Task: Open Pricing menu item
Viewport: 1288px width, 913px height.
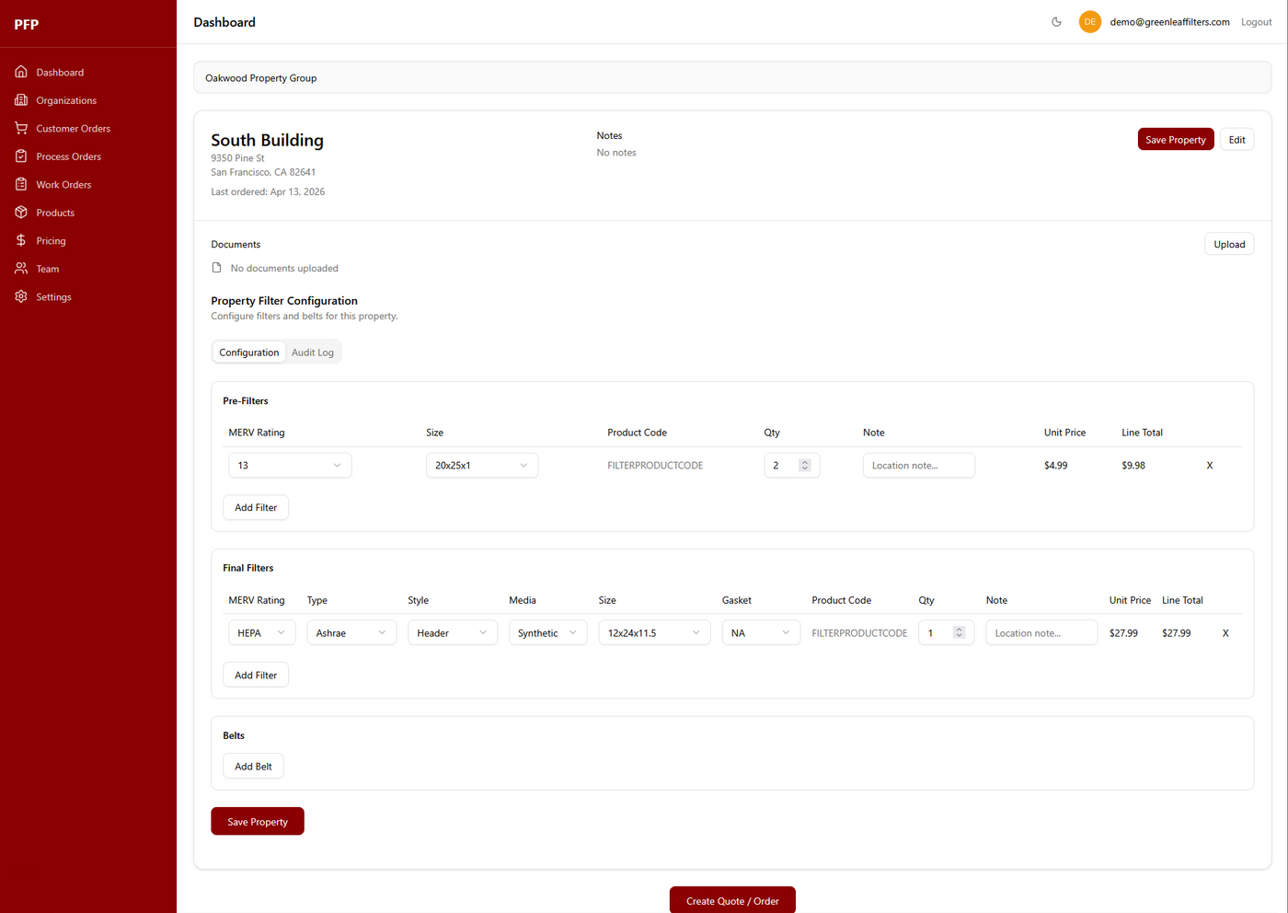Action: [x=51, y=241]
